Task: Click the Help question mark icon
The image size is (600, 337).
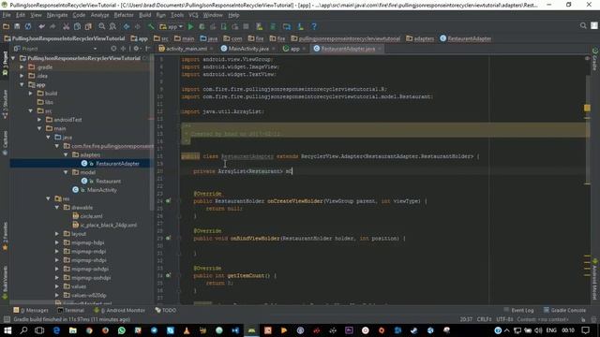Action: point(314,27)
